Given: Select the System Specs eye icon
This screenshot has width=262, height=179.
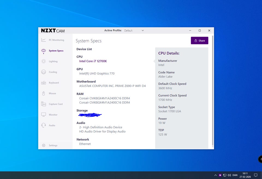Looking at the screenshot, I should pos(43,50).
